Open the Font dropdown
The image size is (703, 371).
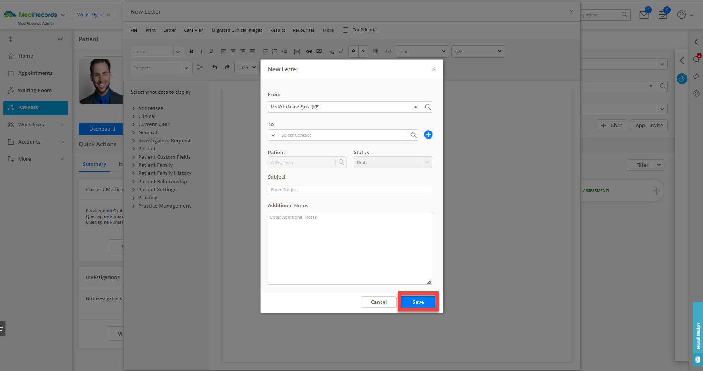[422, 52]
